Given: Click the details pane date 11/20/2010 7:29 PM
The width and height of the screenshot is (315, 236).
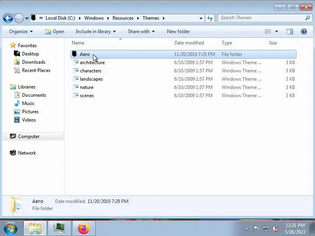Looking at the screenshot, I should pyautogui.click(x=108, y=201).
